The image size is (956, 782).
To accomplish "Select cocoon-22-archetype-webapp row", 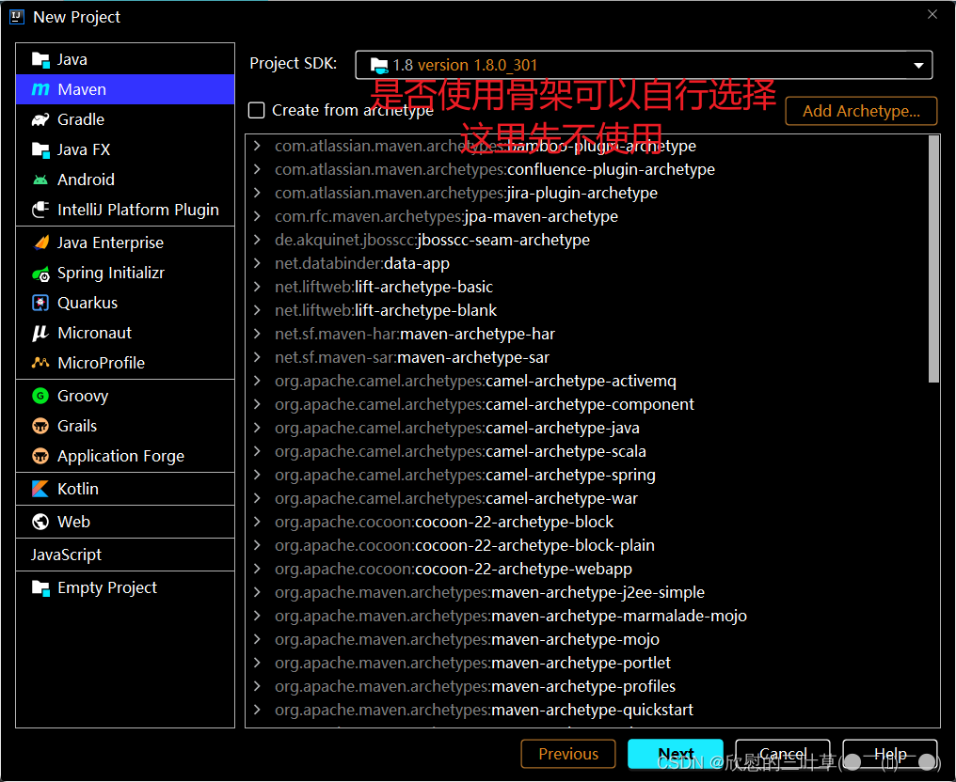I will click(x=588, y=569).
